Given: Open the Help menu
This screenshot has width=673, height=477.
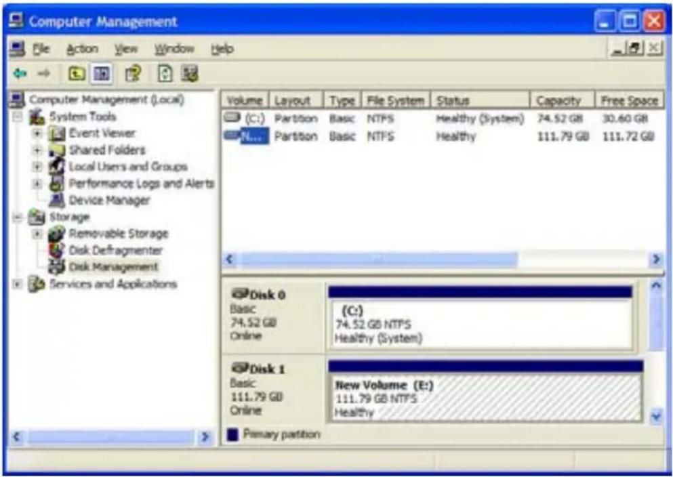Looking at the screenshot, I should point(222,49).
